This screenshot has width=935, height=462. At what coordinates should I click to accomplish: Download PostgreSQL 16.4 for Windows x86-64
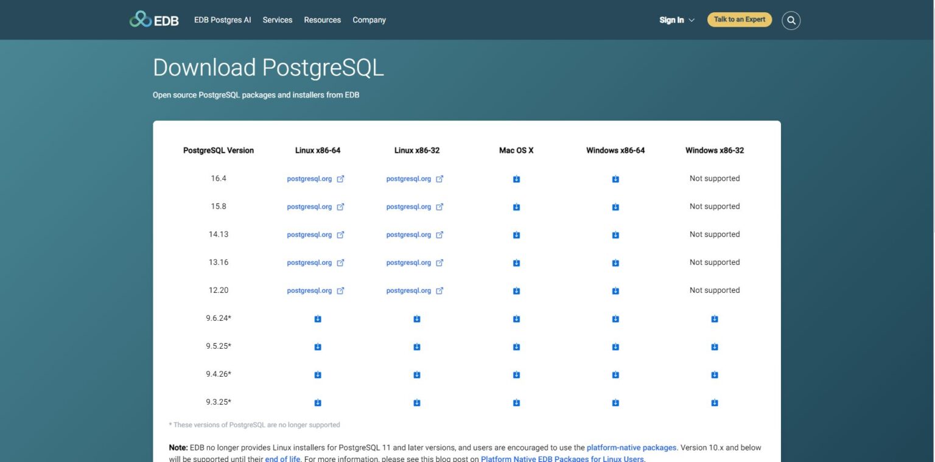(x=615, y=179)
